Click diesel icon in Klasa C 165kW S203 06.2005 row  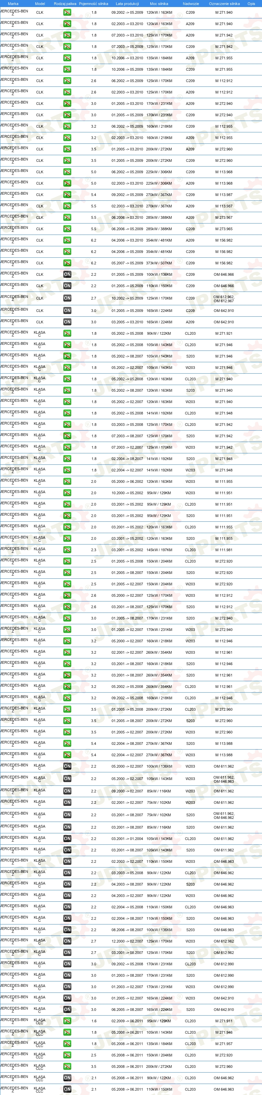(x=67, y=1010)
